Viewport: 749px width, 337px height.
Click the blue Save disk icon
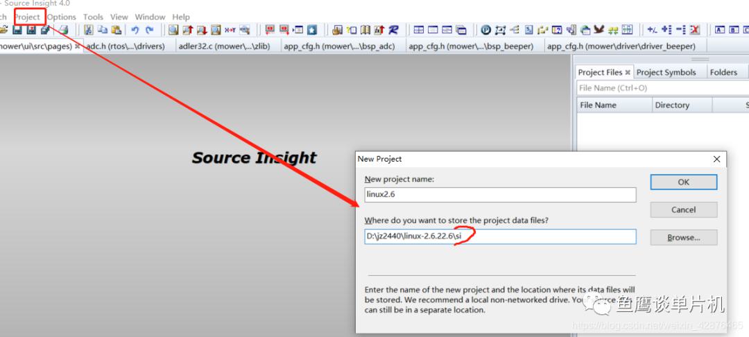point(17,30)
